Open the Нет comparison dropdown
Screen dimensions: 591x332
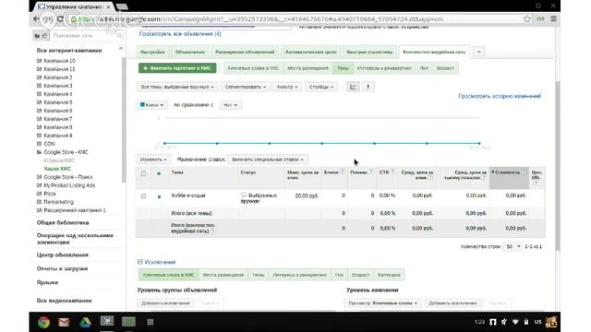pos(230,105)
